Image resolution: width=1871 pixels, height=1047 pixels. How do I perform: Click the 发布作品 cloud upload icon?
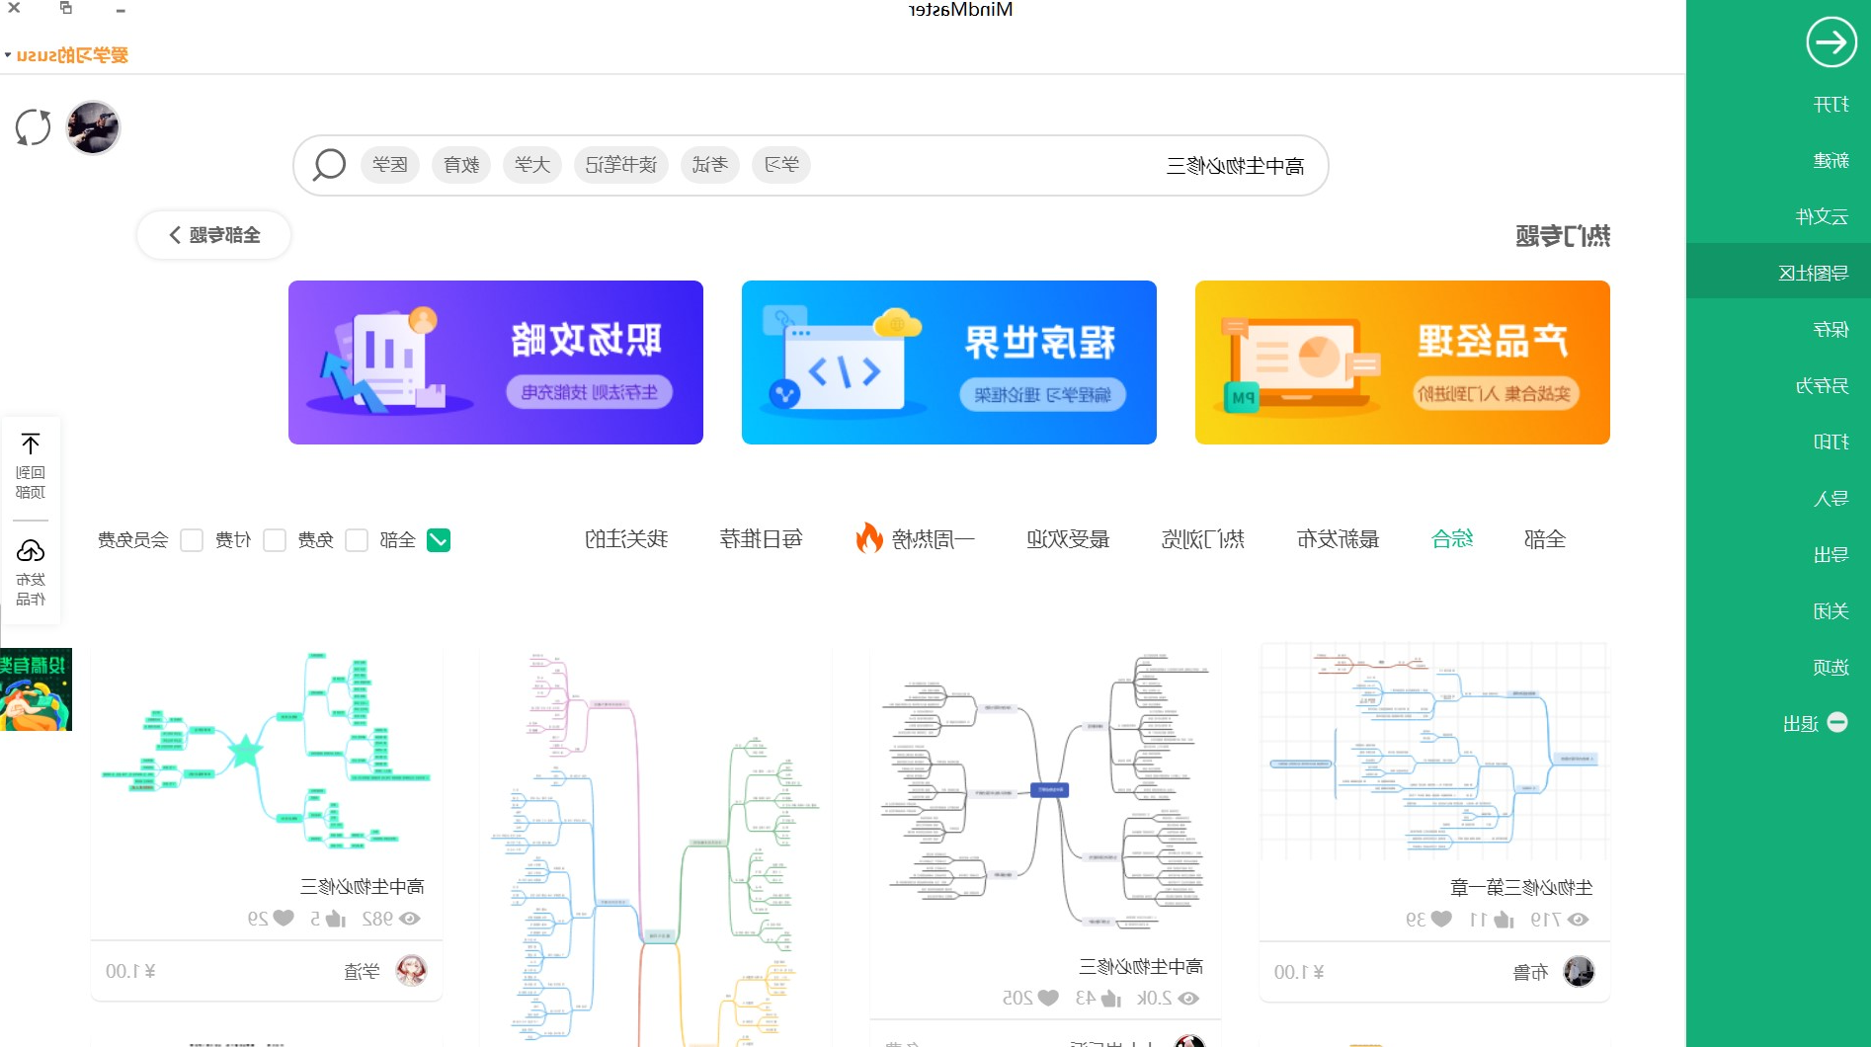[31, 550]
